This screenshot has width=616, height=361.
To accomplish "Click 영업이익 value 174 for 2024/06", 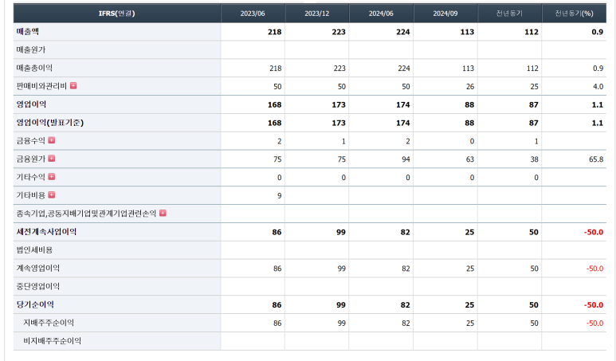I will (x=403, y=105).
